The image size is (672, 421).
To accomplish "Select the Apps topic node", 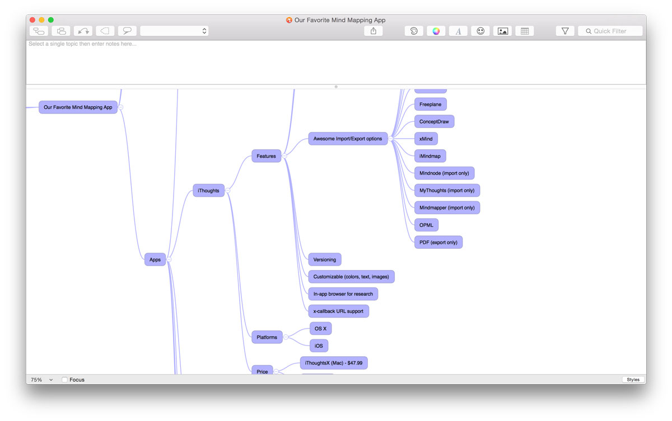I will tap(155, 259).
